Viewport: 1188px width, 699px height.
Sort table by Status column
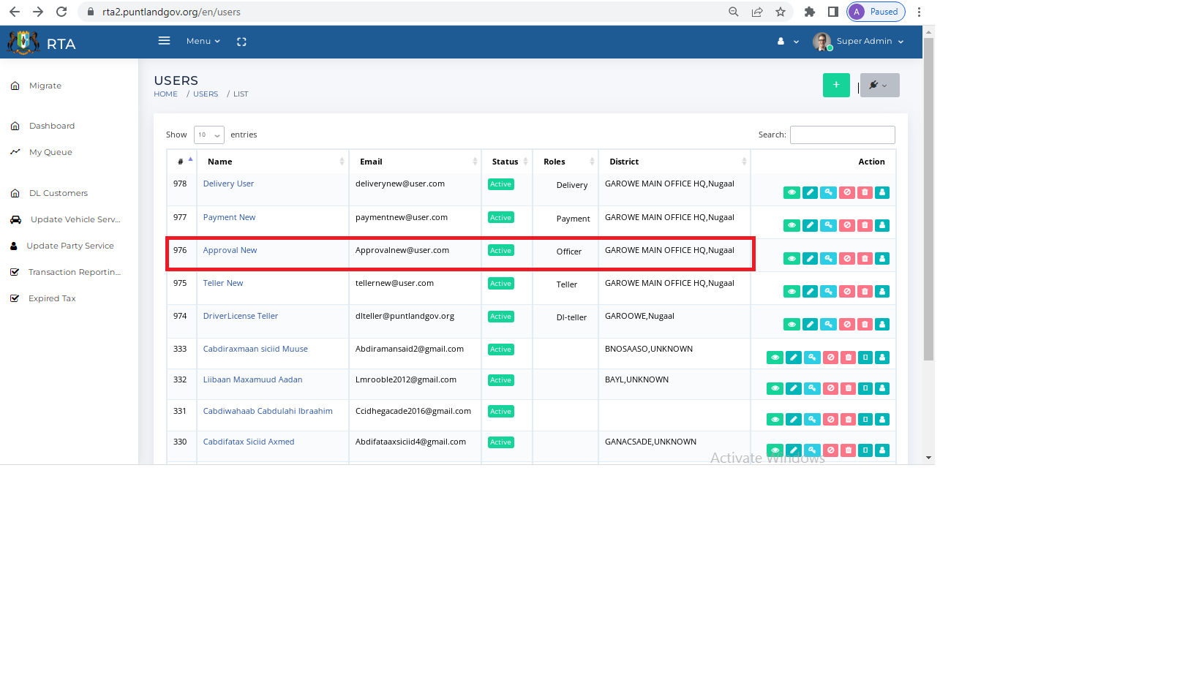click(507, 162)
